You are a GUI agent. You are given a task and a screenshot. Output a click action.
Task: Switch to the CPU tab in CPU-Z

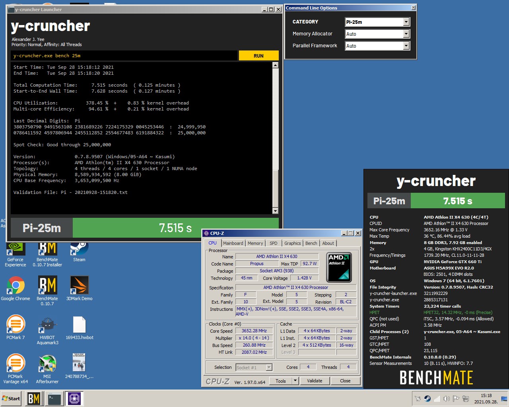click(x=213, y=243)
